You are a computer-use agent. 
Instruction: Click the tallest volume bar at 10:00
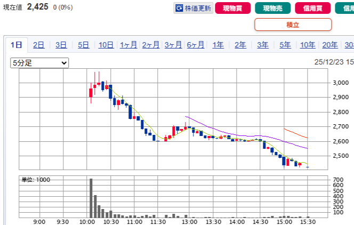(x=91, y=198)
